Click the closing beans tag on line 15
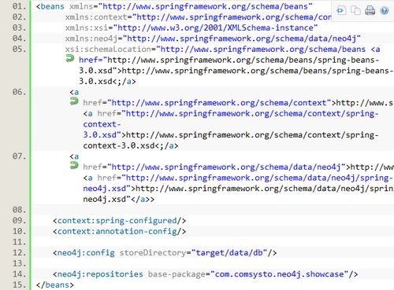394x290 pixels. pyautogui.click(x=55, y=285)
